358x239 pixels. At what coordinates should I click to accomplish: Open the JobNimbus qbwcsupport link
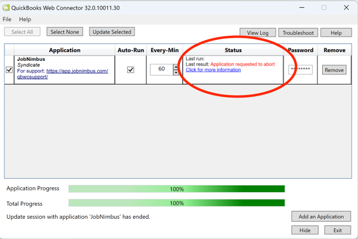63,74
